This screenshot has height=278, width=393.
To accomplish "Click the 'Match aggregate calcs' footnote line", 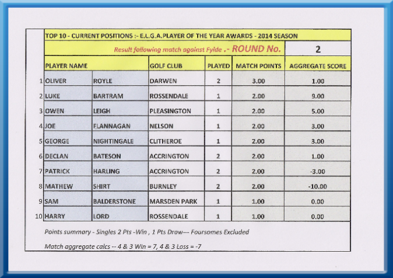I will coord(123,246).
